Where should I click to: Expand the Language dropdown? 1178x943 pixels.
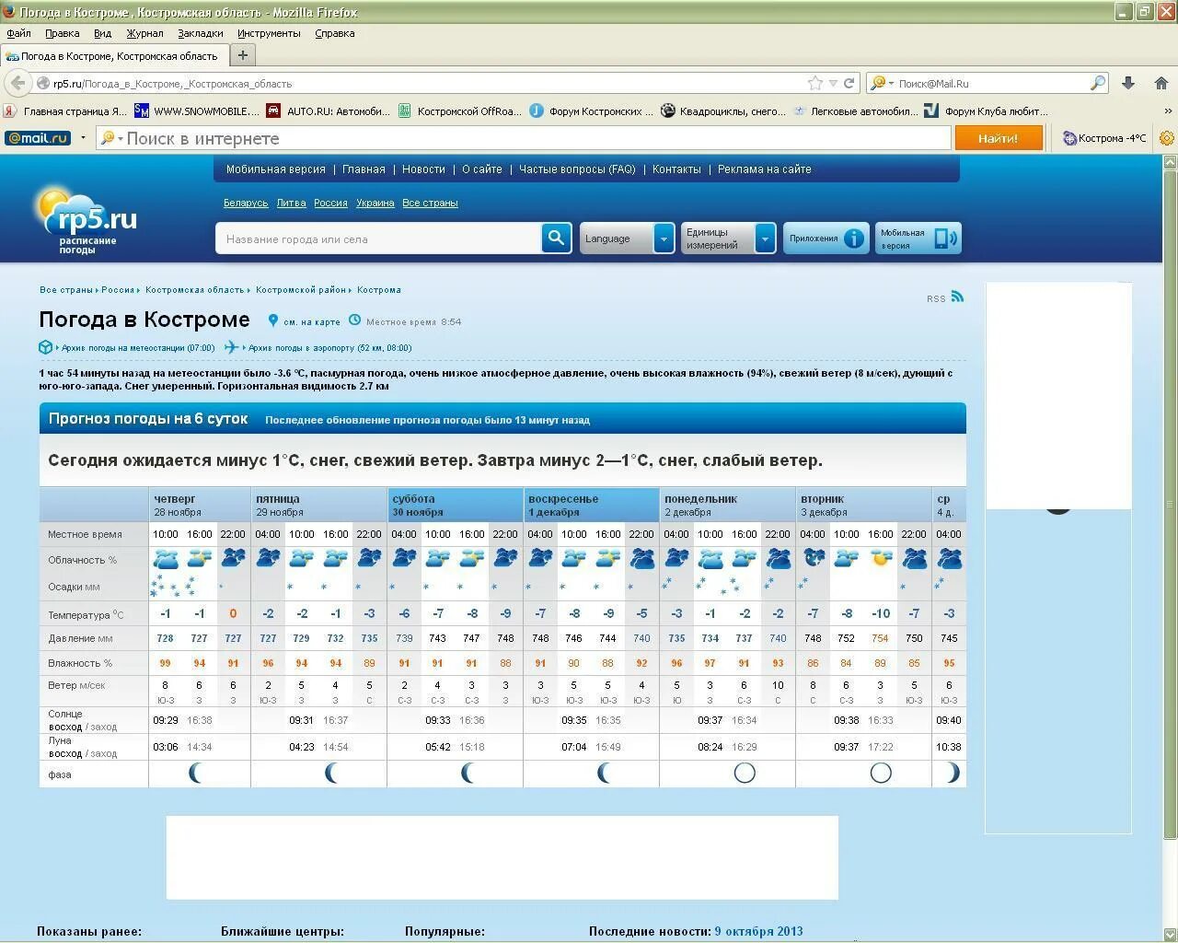(x=664, y=239)
